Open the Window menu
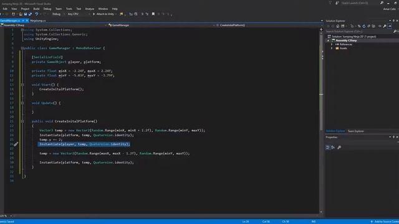This screenshot has width=399, height=224. tap(103, 9)
